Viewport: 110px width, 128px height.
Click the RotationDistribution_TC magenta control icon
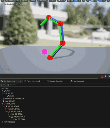tap(3, 98)
